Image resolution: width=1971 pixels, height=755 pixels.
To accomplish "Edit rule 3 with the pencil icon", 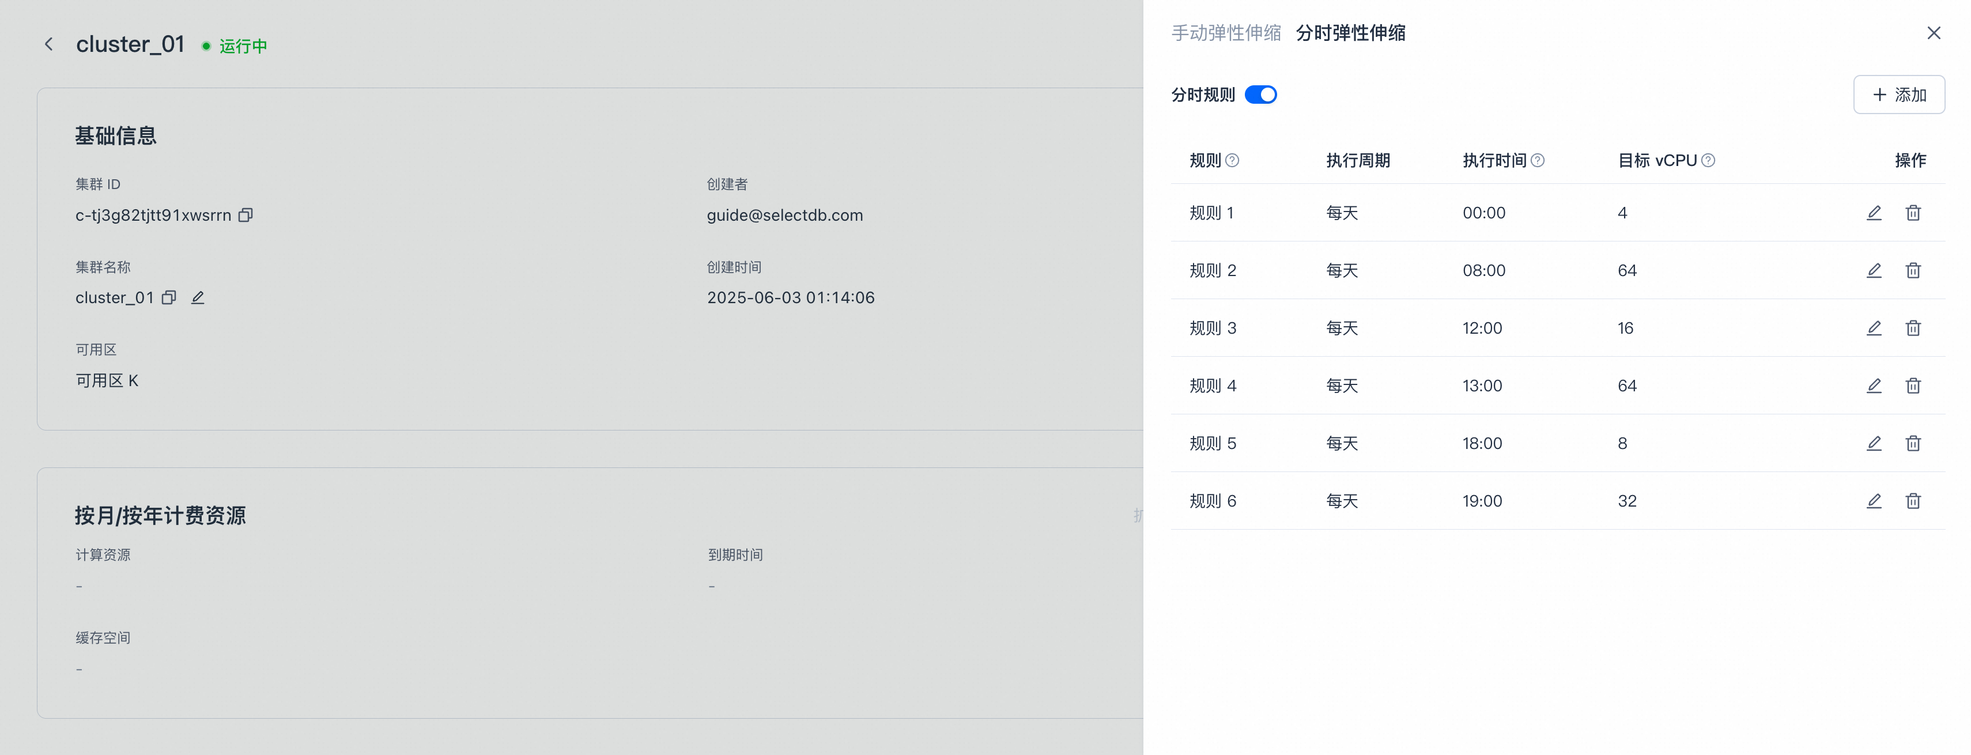I will point(1874,328).
